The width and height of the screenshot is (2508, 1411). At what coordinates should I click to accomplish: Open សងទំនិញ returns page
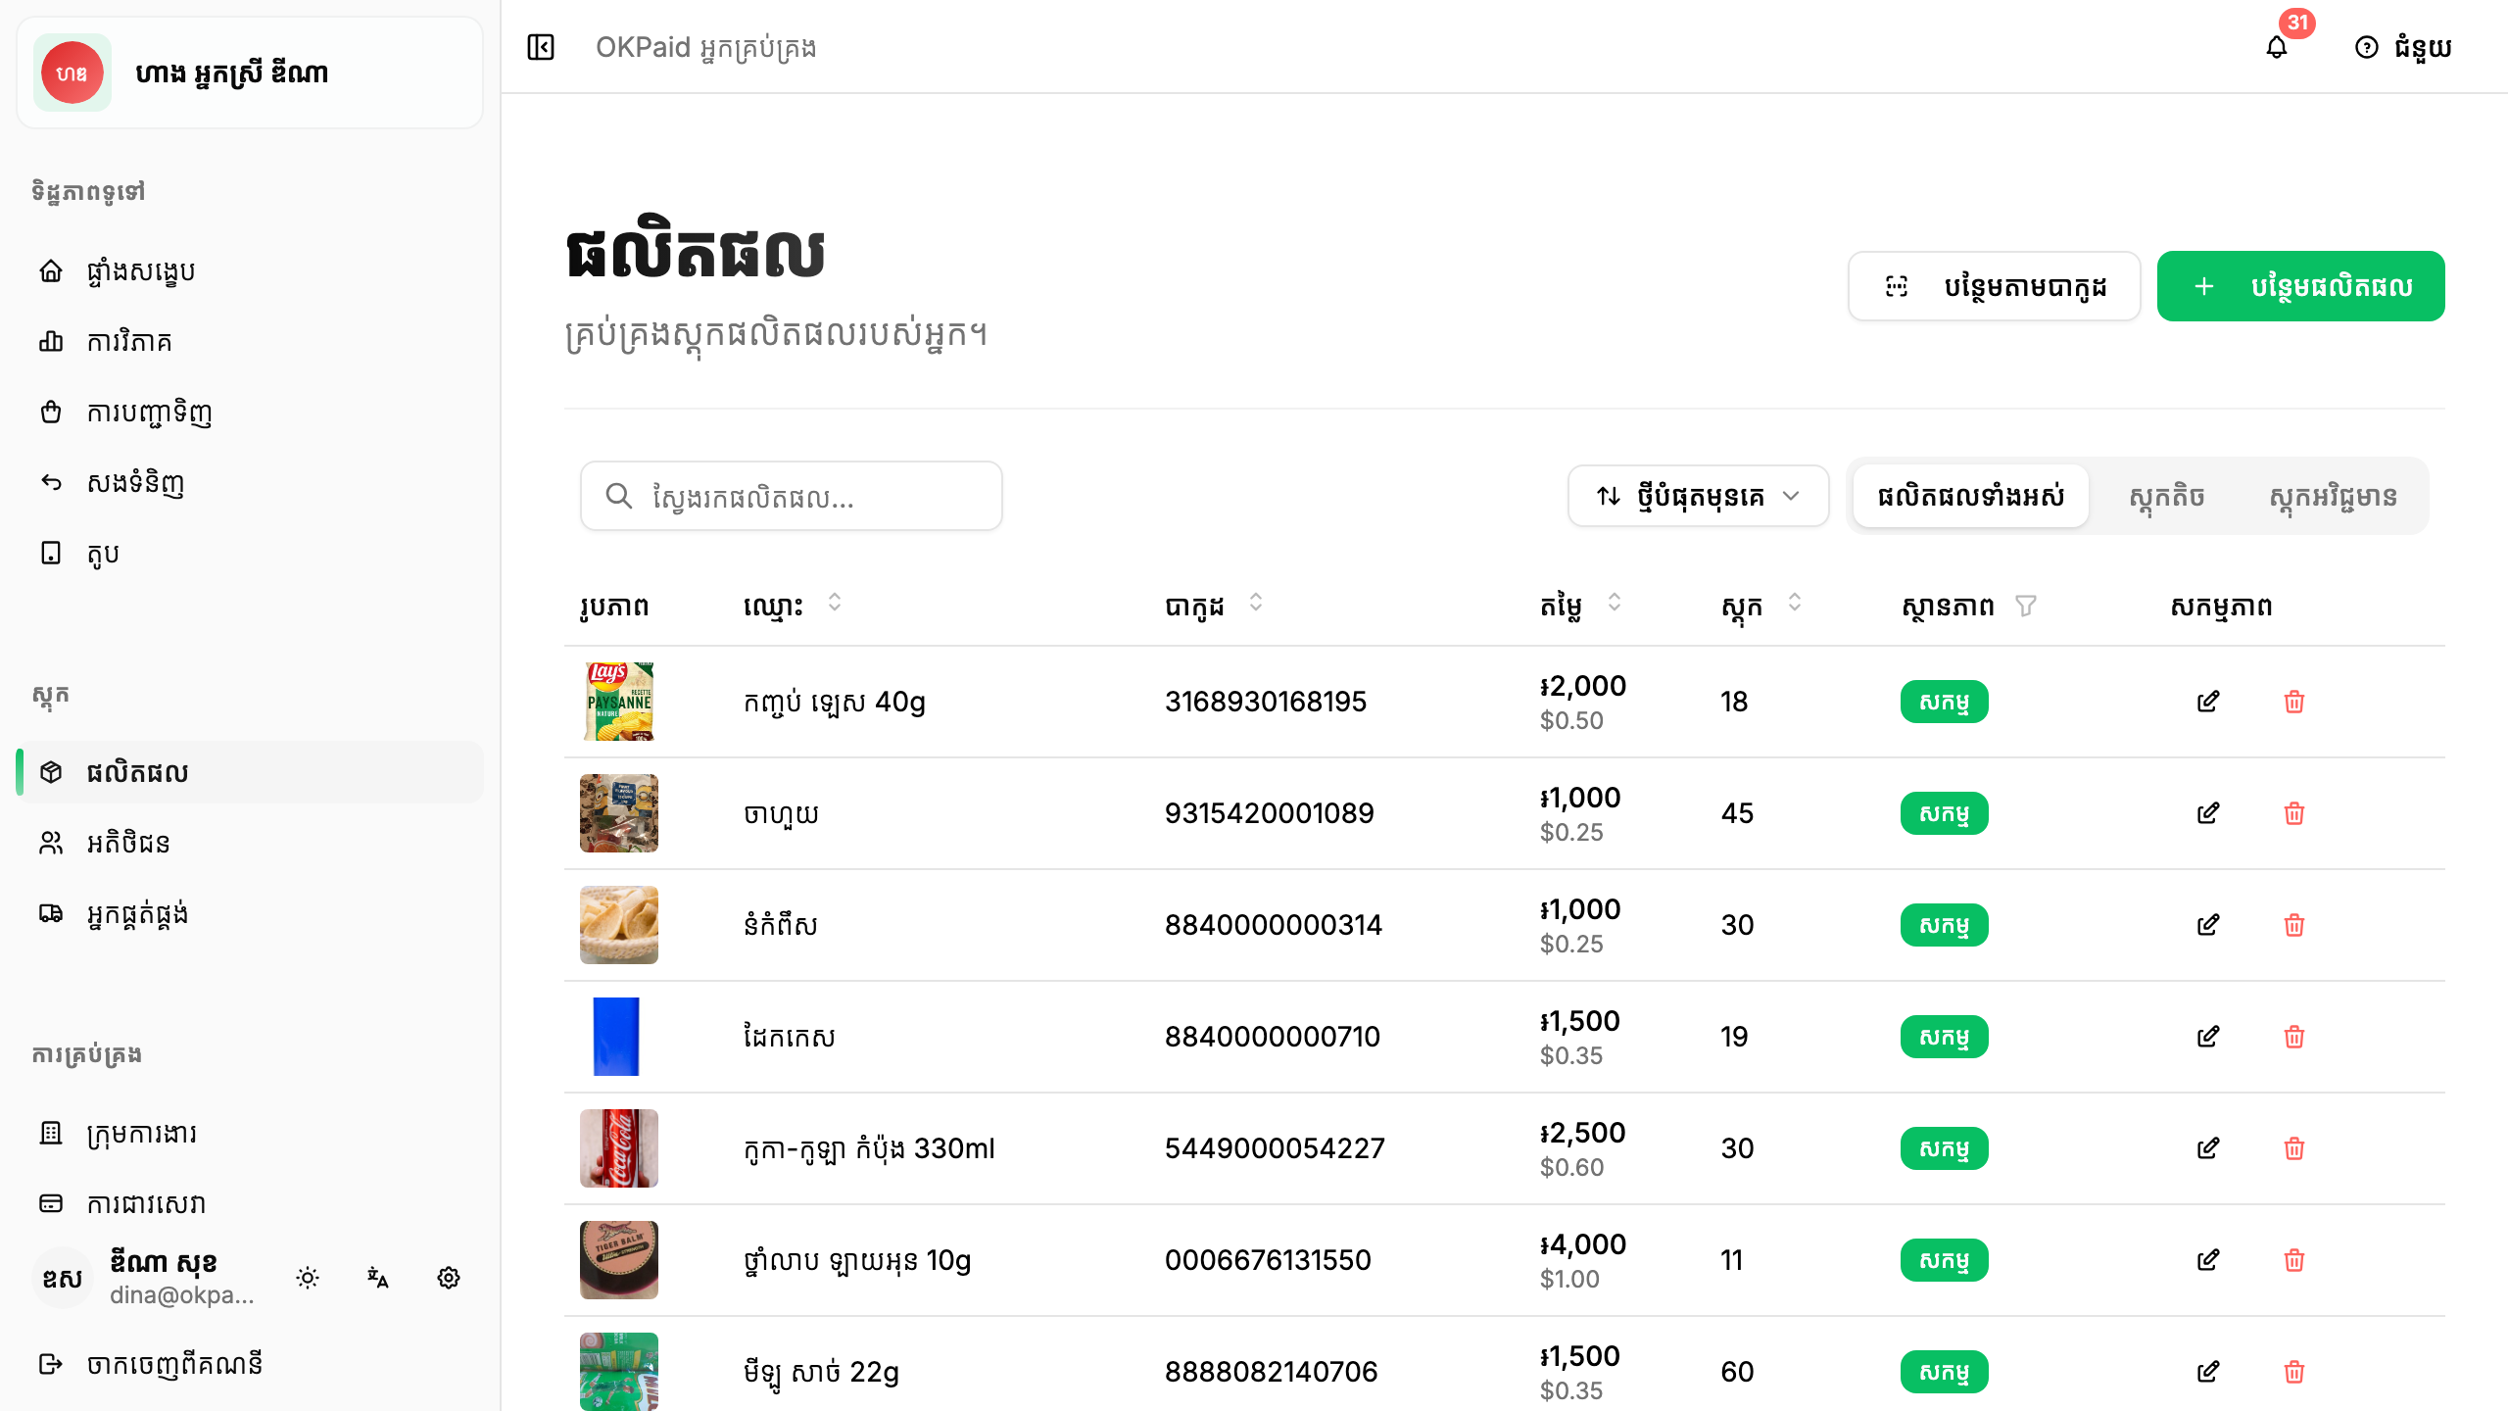click(x=250, y=482)
